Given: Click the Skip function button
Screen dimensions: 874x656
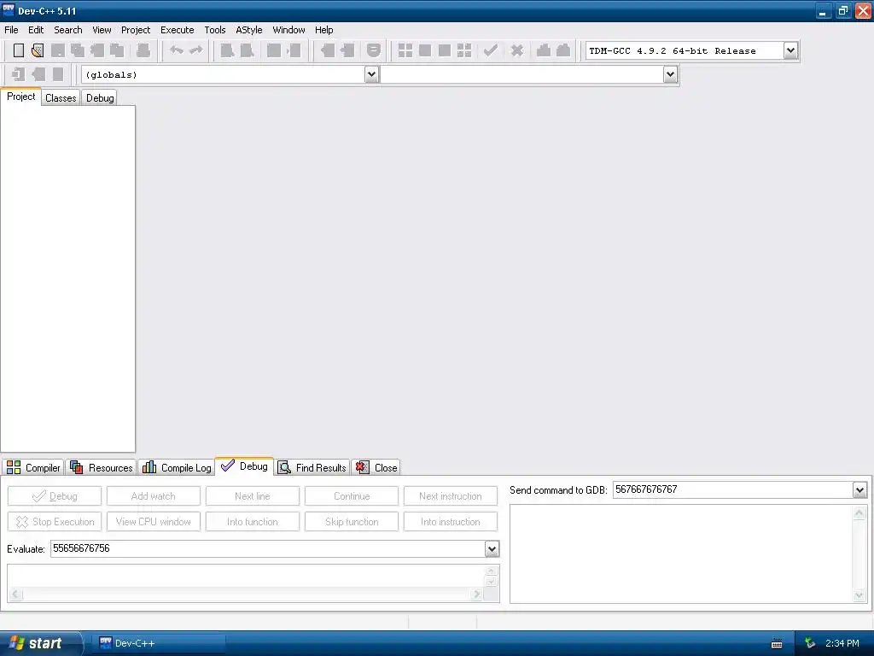Looking at the screenshot, I should pyautogui.click(x=352, y=522).
